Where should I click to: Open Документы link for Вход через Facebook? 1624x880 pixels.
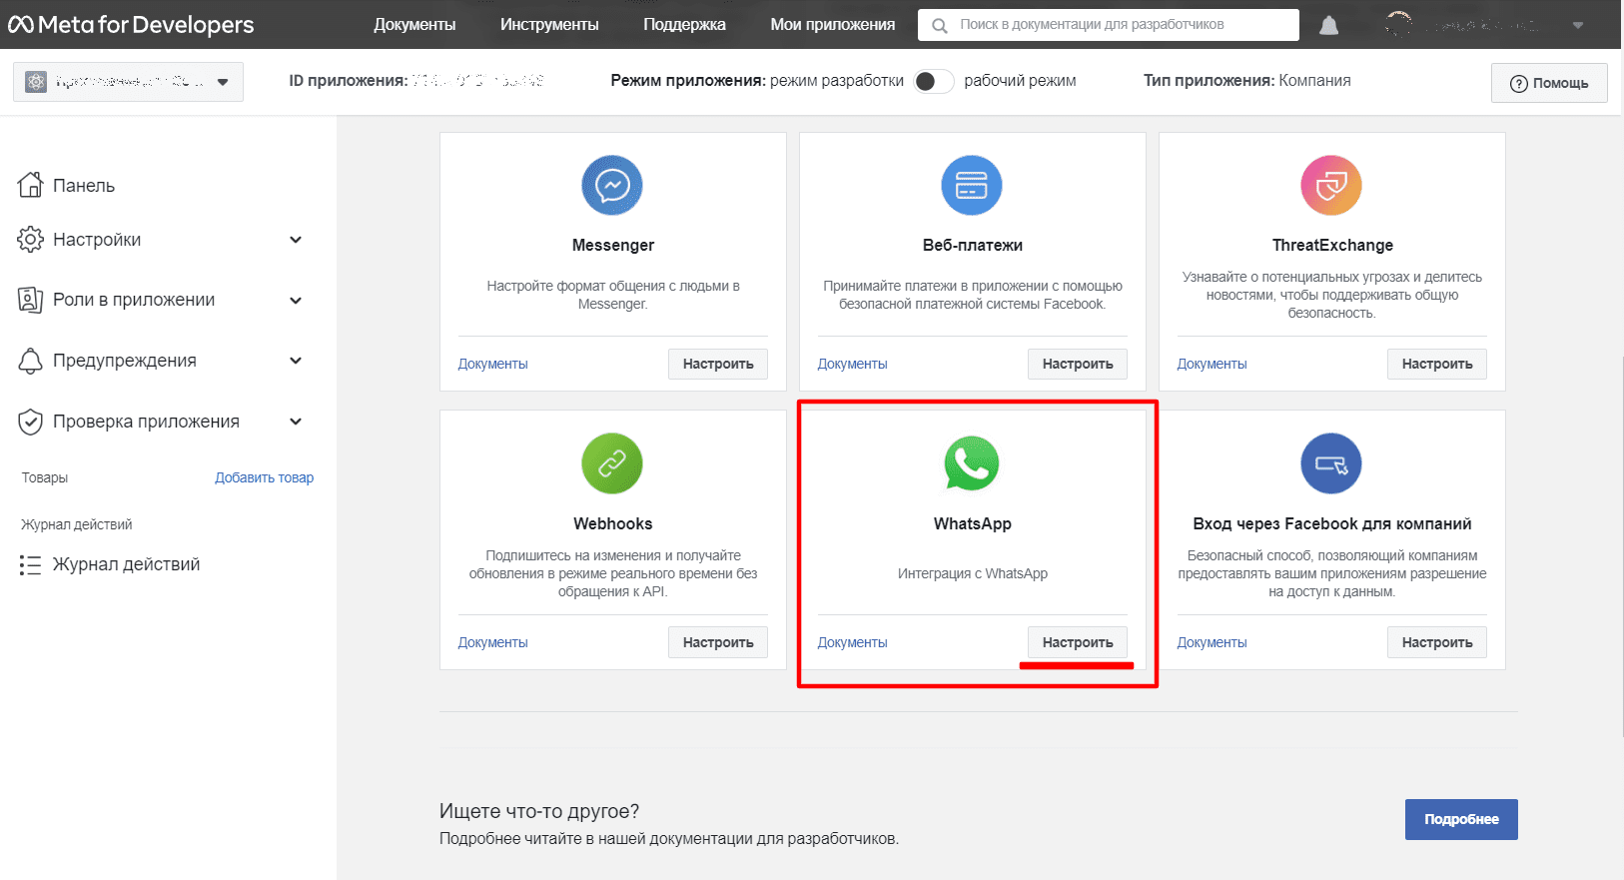click(x=1212, y=642)
